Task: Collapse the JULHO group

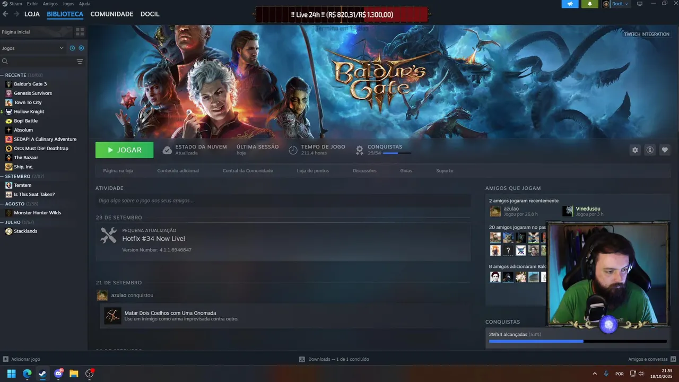Action: [18, 222]
